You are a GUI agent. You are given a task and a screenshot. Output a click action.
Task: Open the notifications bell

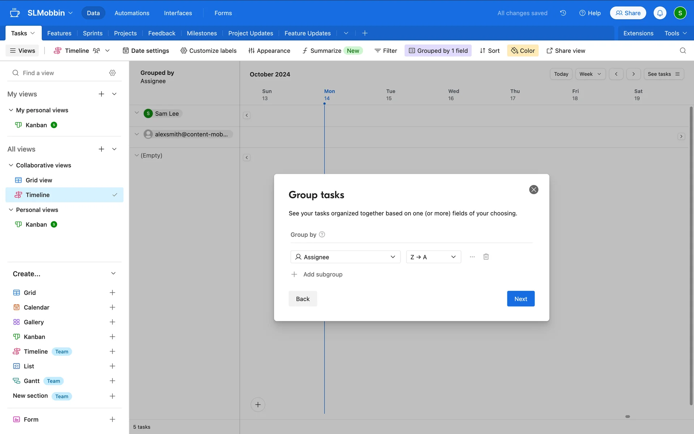[660, 13]
